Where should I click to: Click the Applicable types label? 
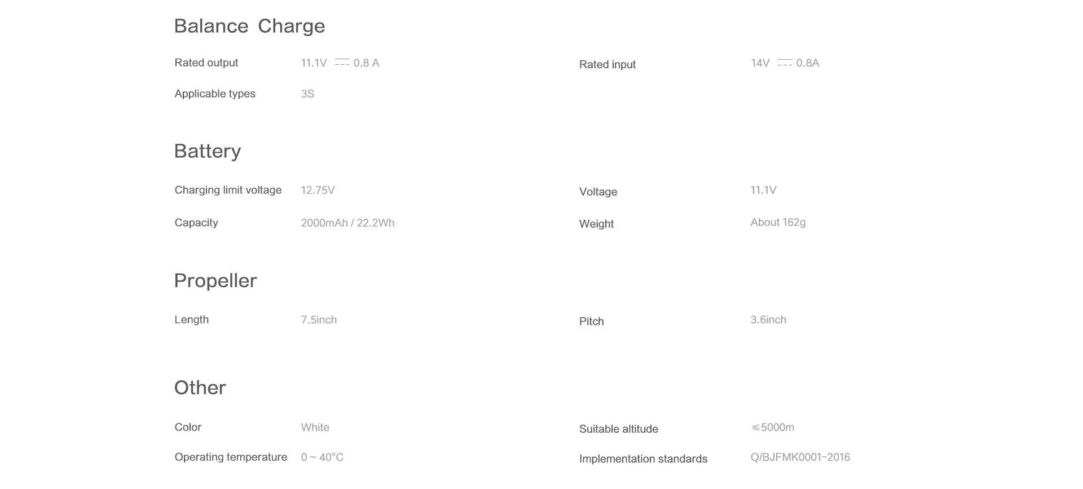(x=215, y=94)
